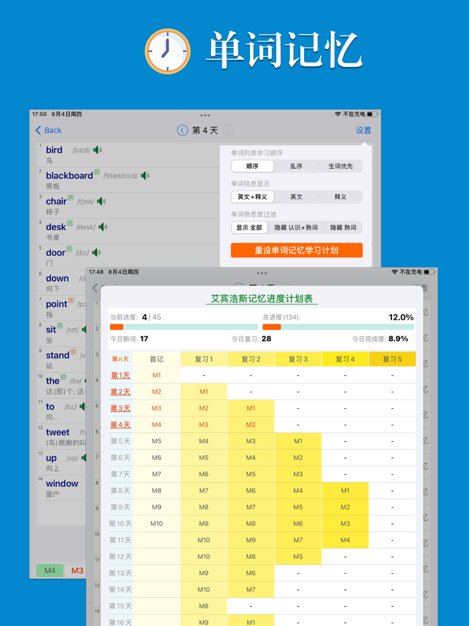Select the word bird in list
469x626 pixels.
[x=54, y=150]
